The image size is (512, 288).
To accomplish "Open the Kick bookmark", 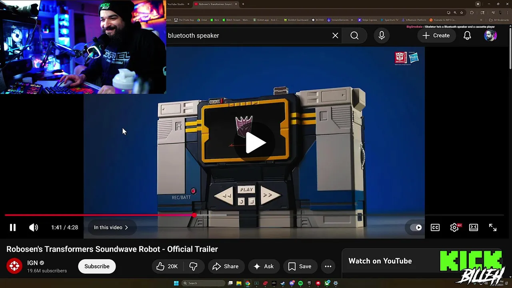I will (x=215, y=20).
